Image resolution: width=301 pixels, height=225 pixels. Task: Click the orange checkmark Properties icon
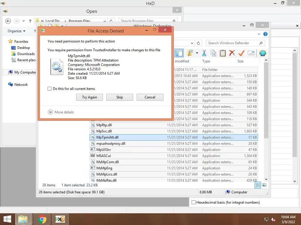click(x=241, y=53)
